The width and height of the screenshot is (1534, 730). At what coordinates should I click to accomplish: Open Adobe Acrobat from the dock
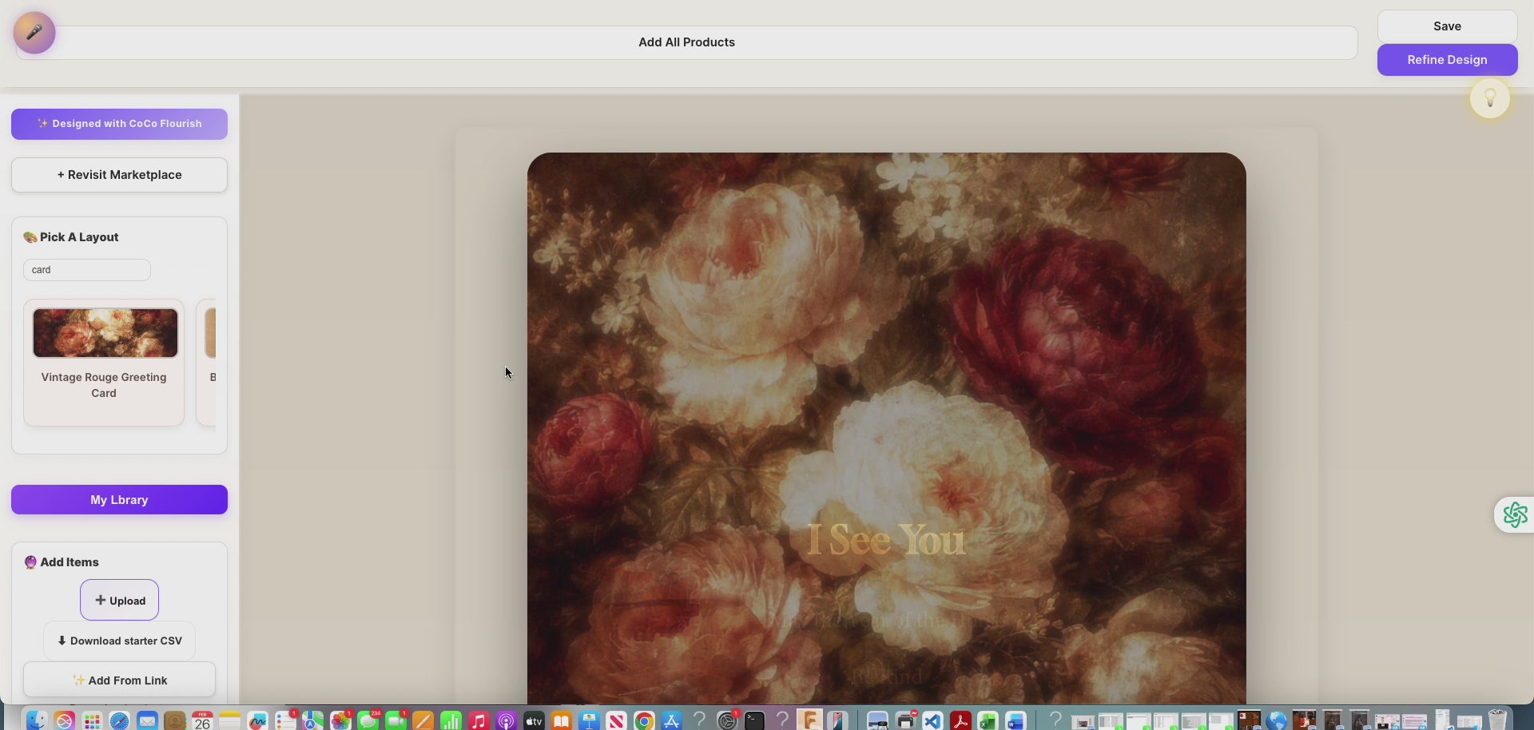[960, 721]
